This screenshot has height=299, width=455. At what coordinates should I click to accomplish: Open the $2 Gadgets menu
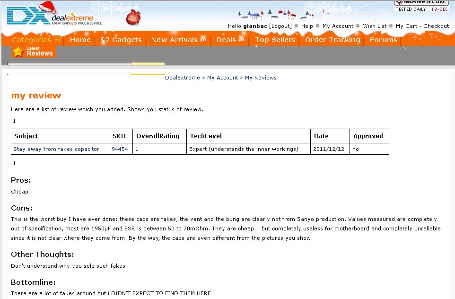coord(121,40)
